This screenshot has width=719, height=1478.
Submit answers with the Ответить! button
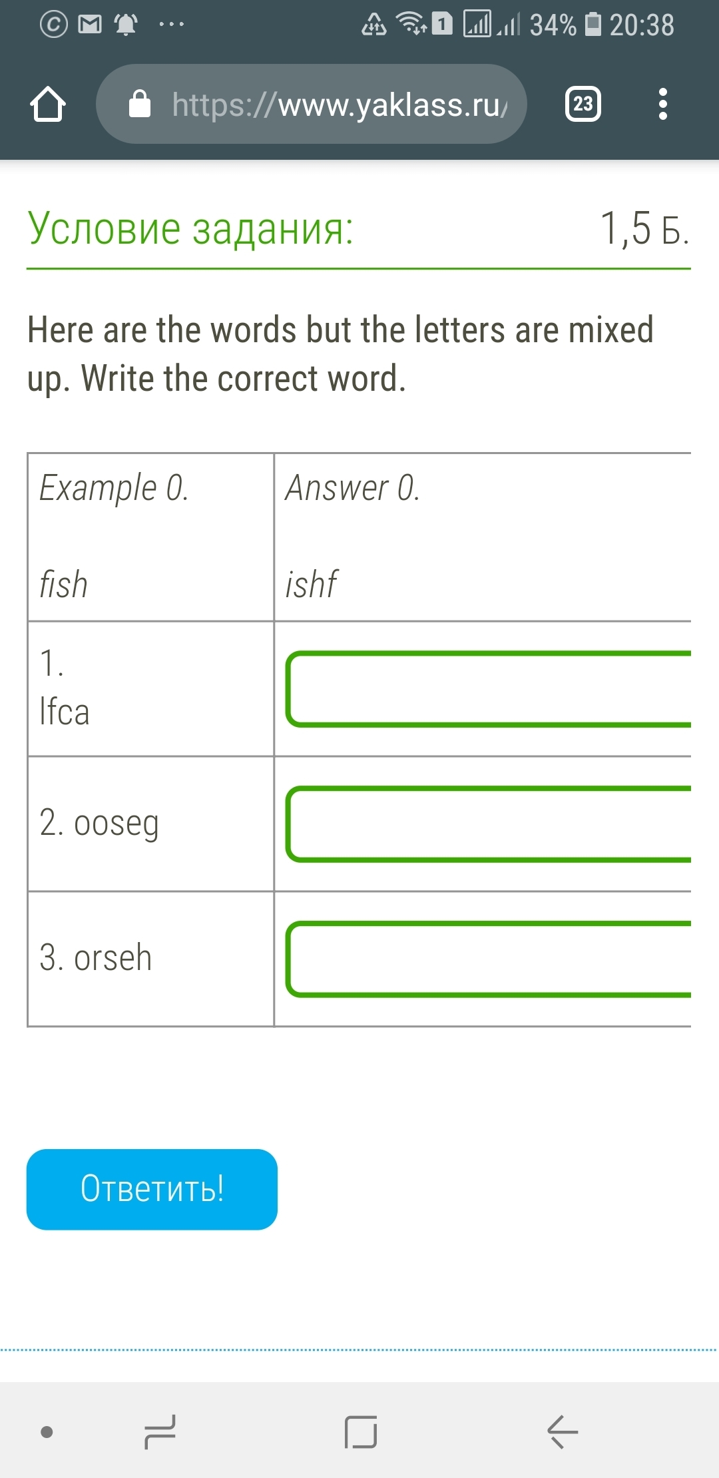tap(152, 1189)
